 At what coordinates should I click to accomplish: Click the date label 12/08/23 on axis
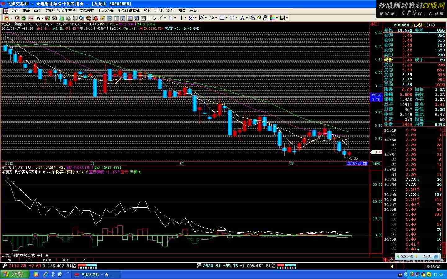(357, 163)
